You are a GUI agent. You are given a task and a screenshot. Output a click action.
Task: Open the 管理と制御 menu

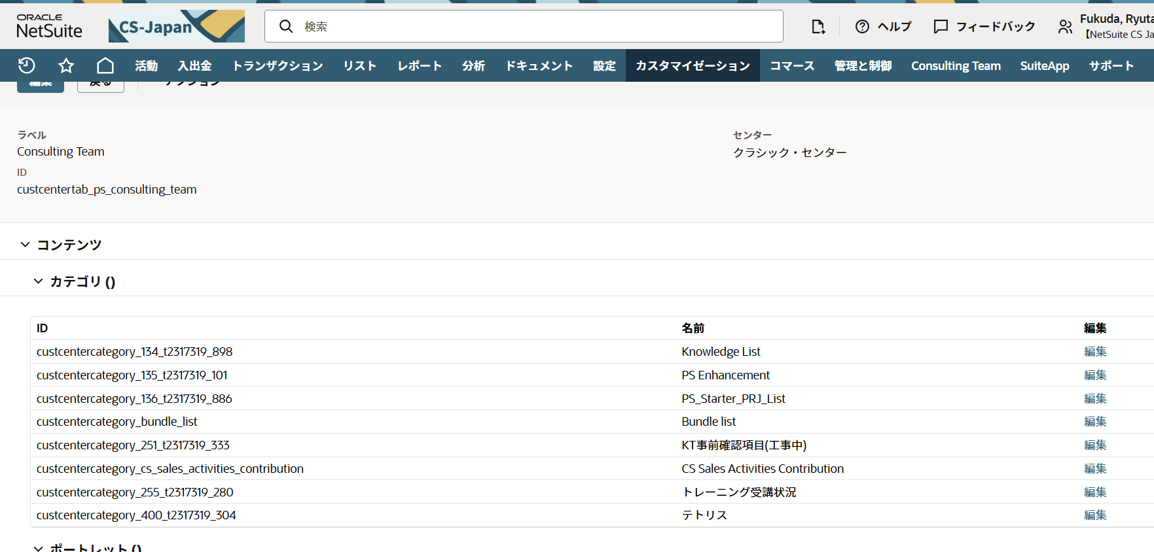pos(863,65)
